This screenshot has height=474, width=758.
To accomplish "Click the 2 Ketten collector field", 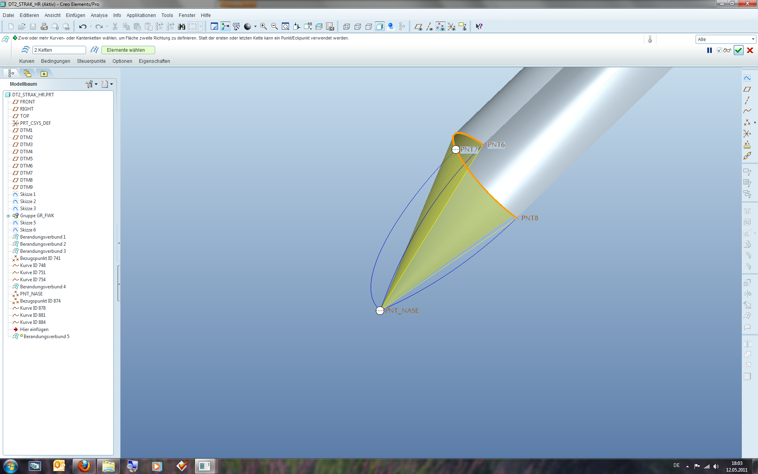I will 59,50.
